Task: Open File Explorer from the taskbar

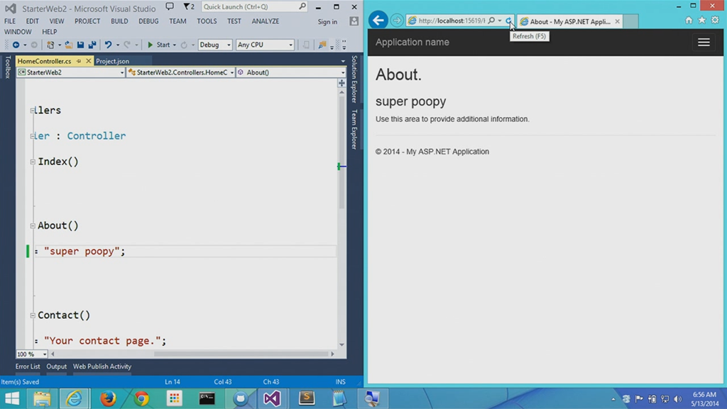Action: coord(42,398)
